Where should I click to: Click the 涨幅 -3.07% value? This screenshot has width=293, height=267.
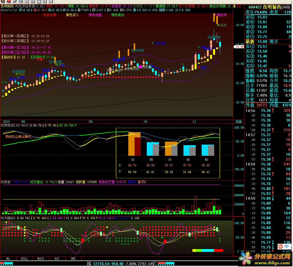(x=261, y=76)
